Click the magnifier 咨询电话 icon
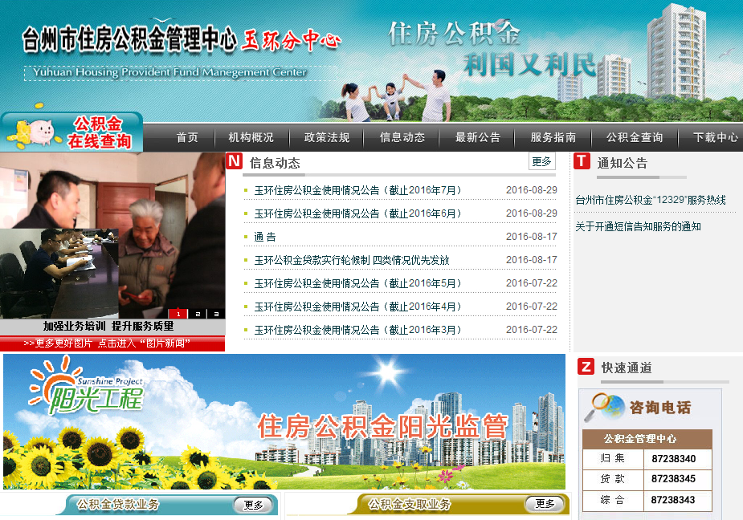Viewport: 743px width, 520px height. point(604,408)
